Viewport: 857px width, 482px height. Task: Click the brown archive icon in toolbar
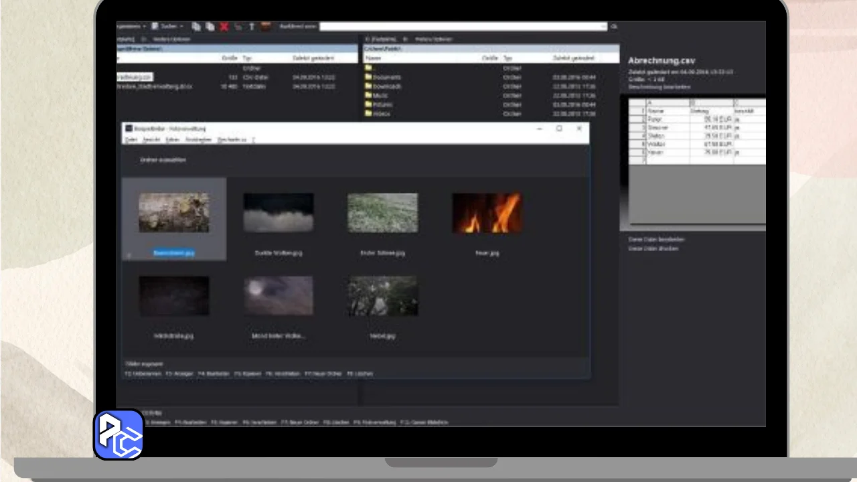[266, 27]
